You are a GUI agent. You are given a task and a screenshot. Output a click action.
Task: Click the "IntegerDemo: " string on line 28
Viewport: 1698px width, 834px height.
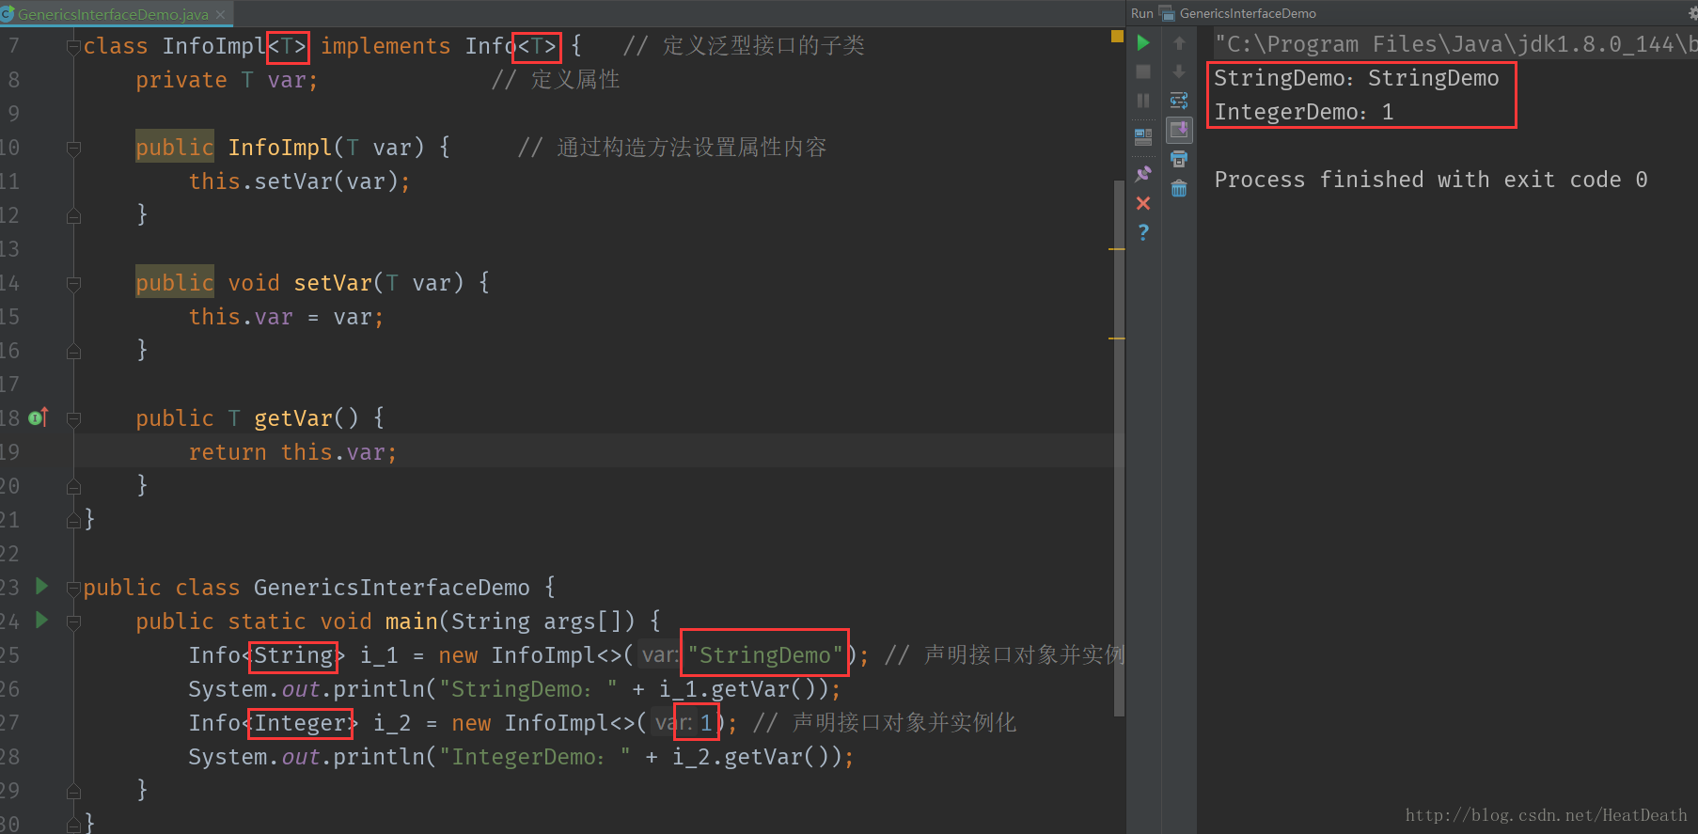535,757
